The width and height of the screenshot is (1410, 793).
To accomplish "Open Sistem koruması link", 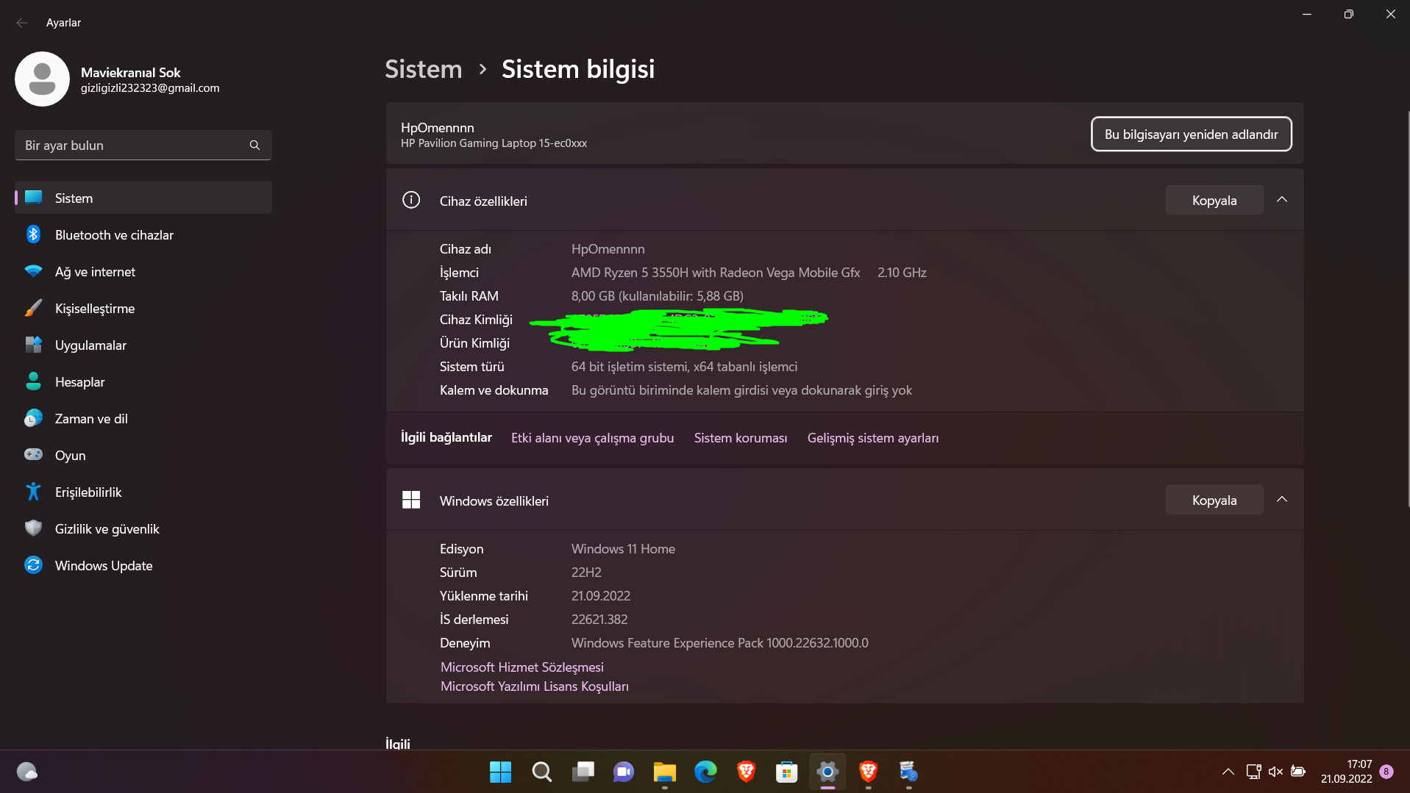I will click(x=741, y=438).
